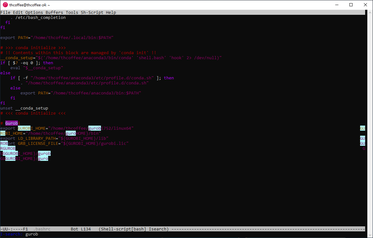Click 'export PATH="/home/thcoffee/.local/bin:$PATH"' line
The height and width of the screenshot is (238, 373).
coord(57,37)
